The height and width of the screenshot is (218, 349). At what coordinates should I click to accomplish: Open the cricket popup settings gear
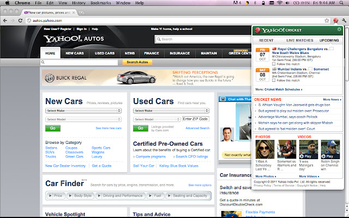coord(339,29)
